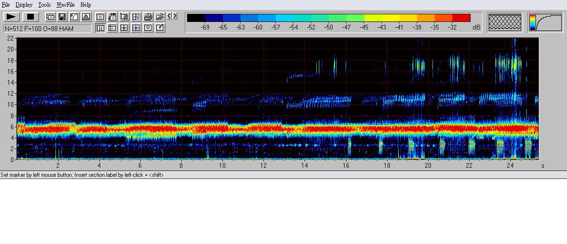Image resolution: width=567 pixels, height=244 pixels.
Task: Click the copy windows icon beside Stop
Action: coord(50,17)
